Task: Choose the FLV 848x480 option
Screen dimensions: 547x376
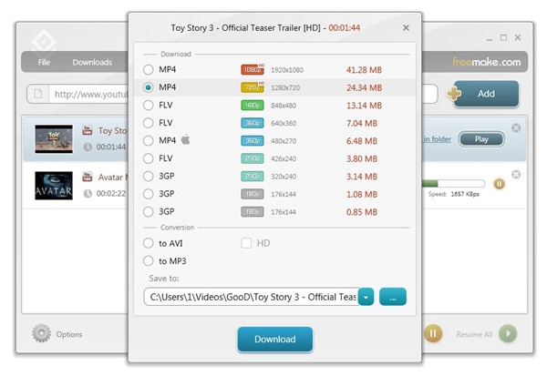Action: click(149, 106)
